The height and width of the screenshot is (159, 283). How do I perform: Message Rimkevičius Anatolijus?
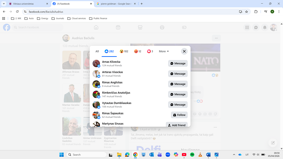coord(178,94)
